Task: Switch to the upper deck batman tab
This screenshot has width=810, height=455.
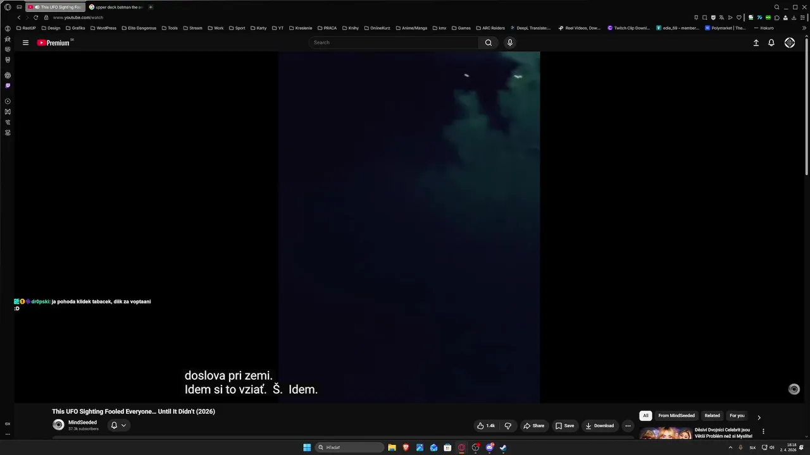Action: pos(116,7)
